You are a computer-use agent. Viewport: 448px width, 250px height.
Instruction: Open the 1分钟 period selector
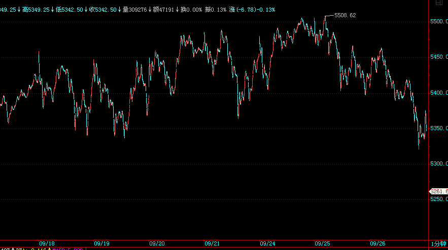point(439,244)
